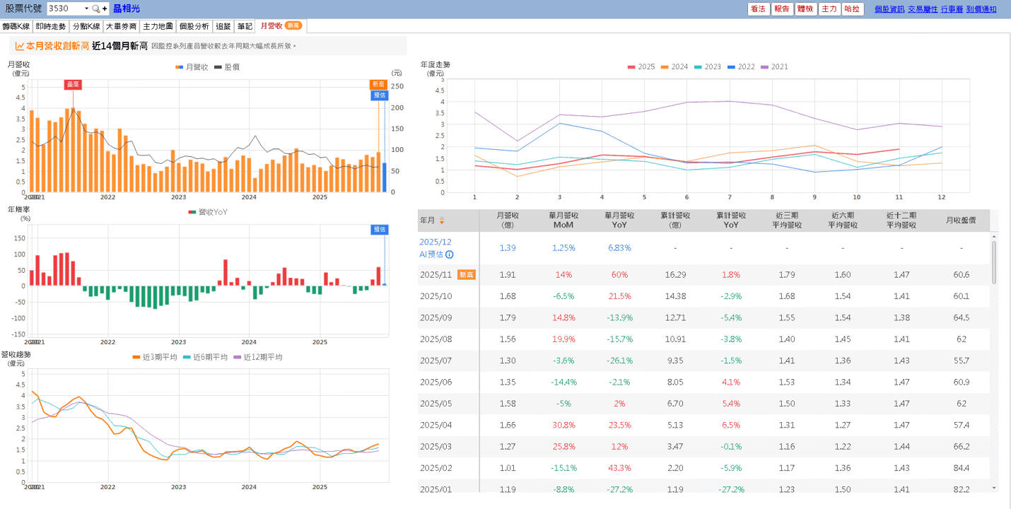The image size is (1011, 509).
Task: Switch to the 分點K線 tab
Action: point(86,26)
